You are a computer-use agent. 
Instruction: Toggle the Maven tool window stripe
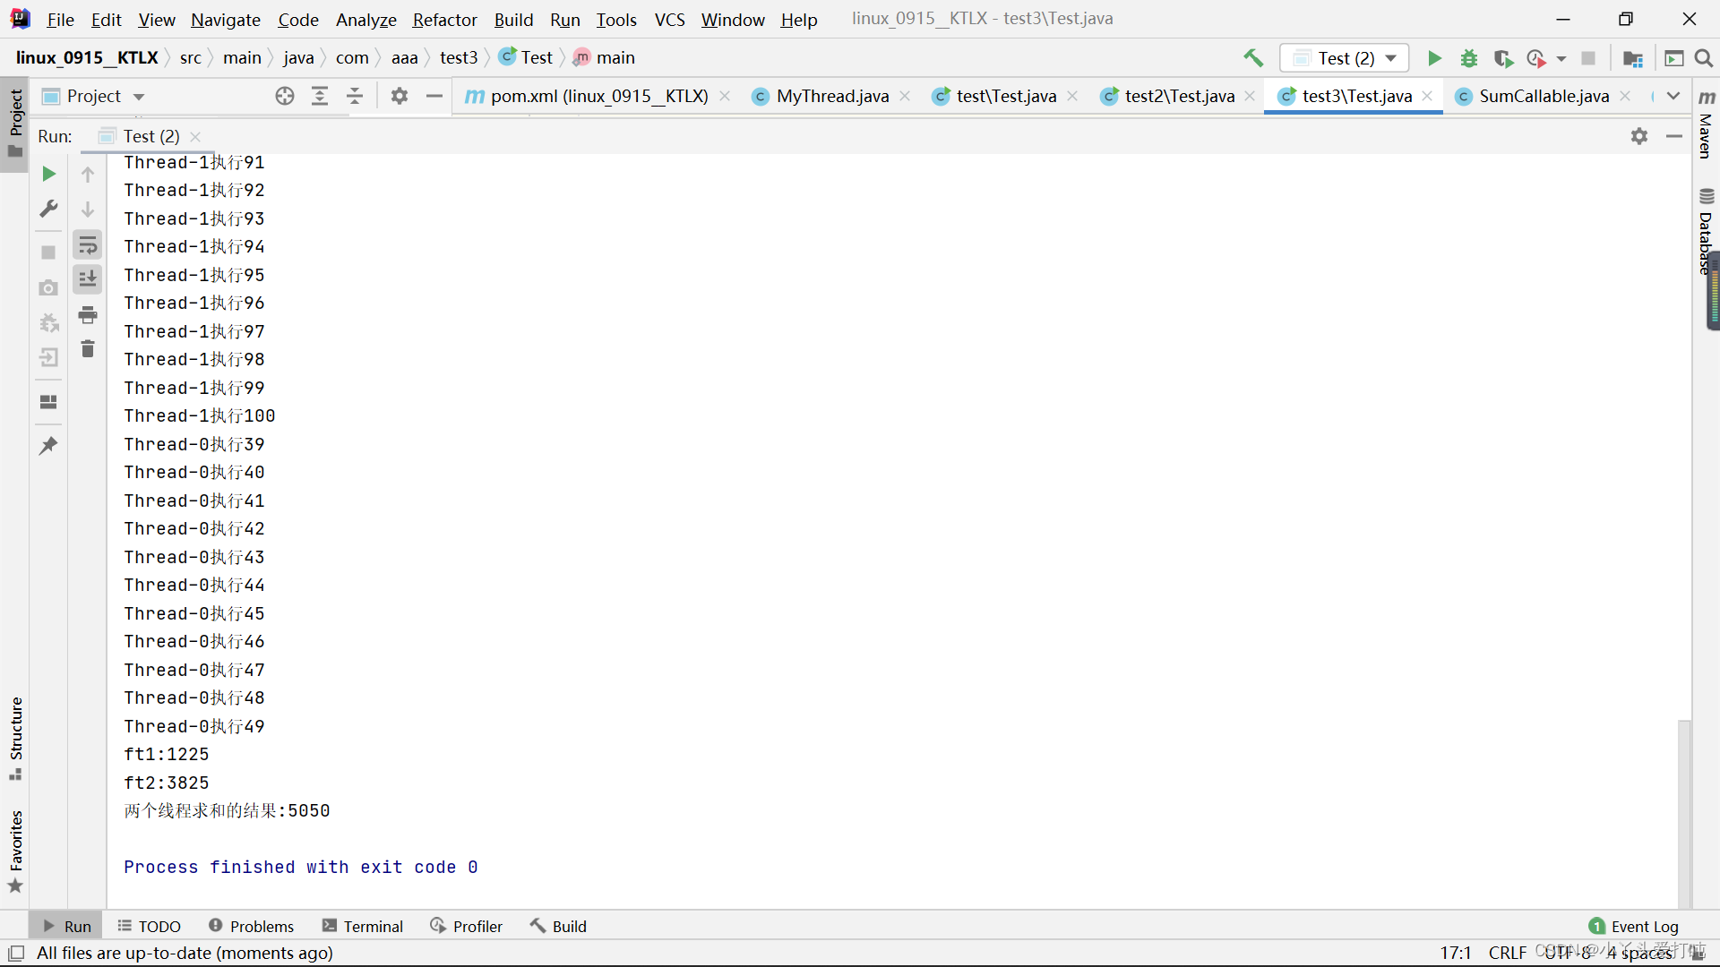tap(1707, 124)
